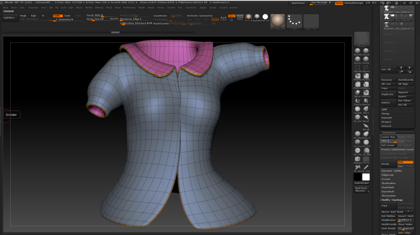
Task: Open the Document menu
Action: (33, 8)
